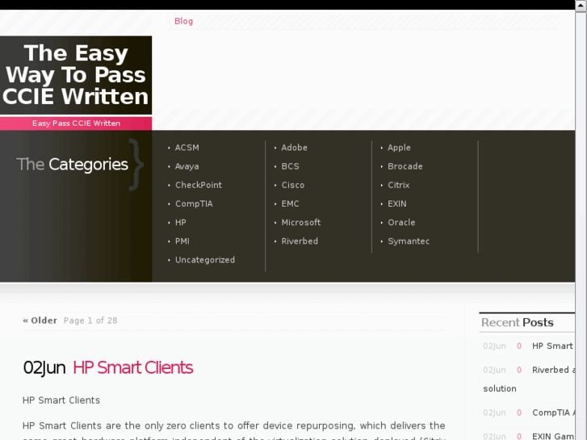Open the ACSM category
This screenshot has height=440, width=587.
[x=187, y=148]
